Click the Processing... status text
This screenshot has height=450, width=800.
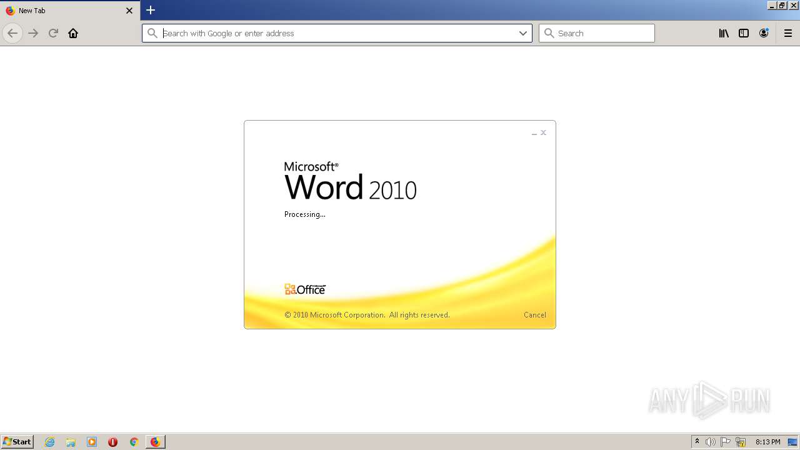click(x=305, y=214)
